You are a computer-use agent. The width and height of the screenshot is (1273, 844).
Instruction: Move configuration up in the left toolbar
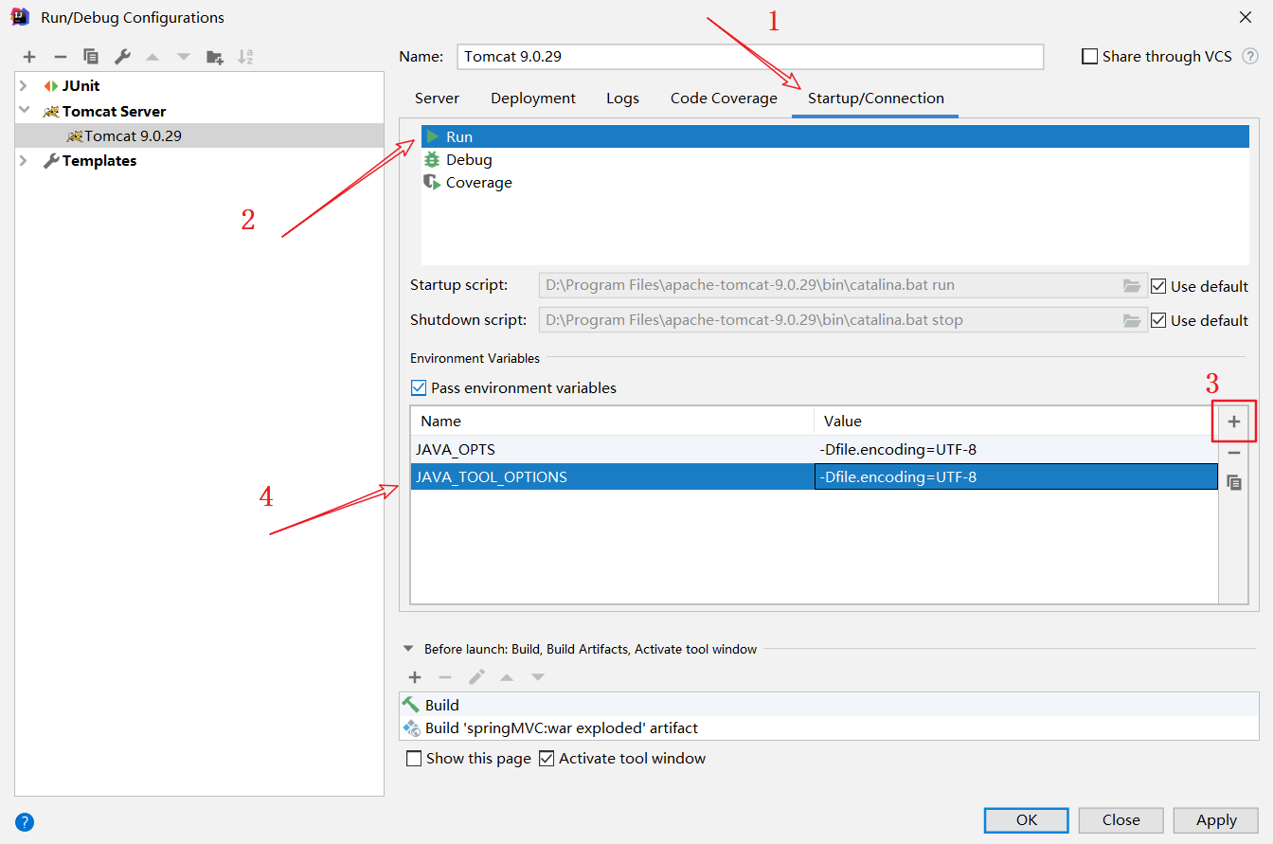[152, 57]
